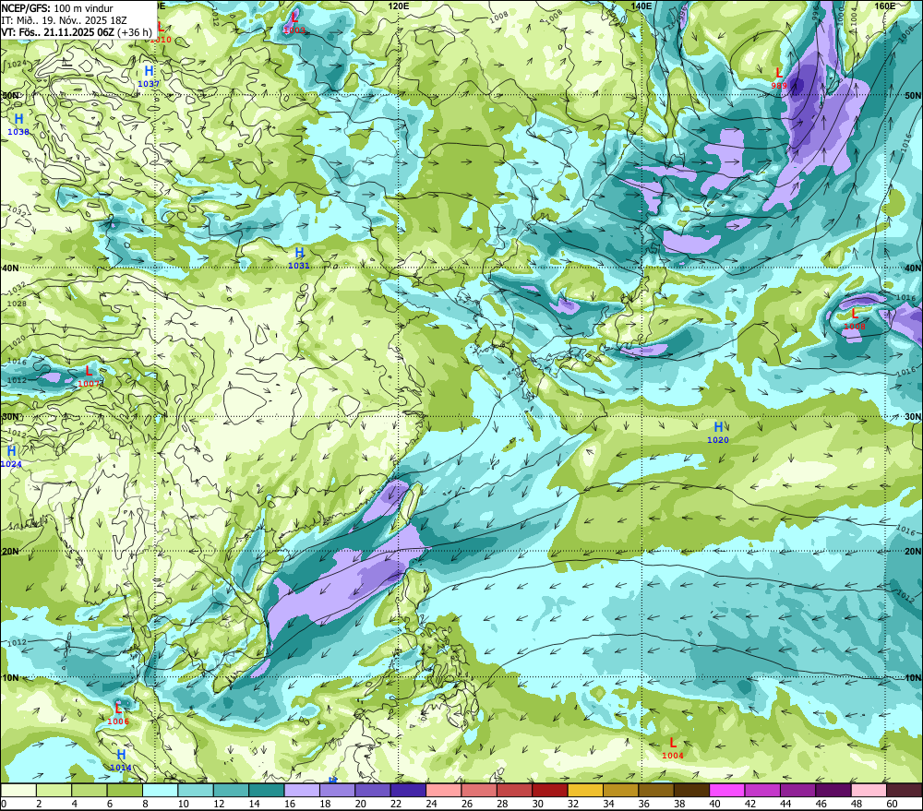Select the high pressure H 1038 marker
923x811 pixels.
point(18,125)
